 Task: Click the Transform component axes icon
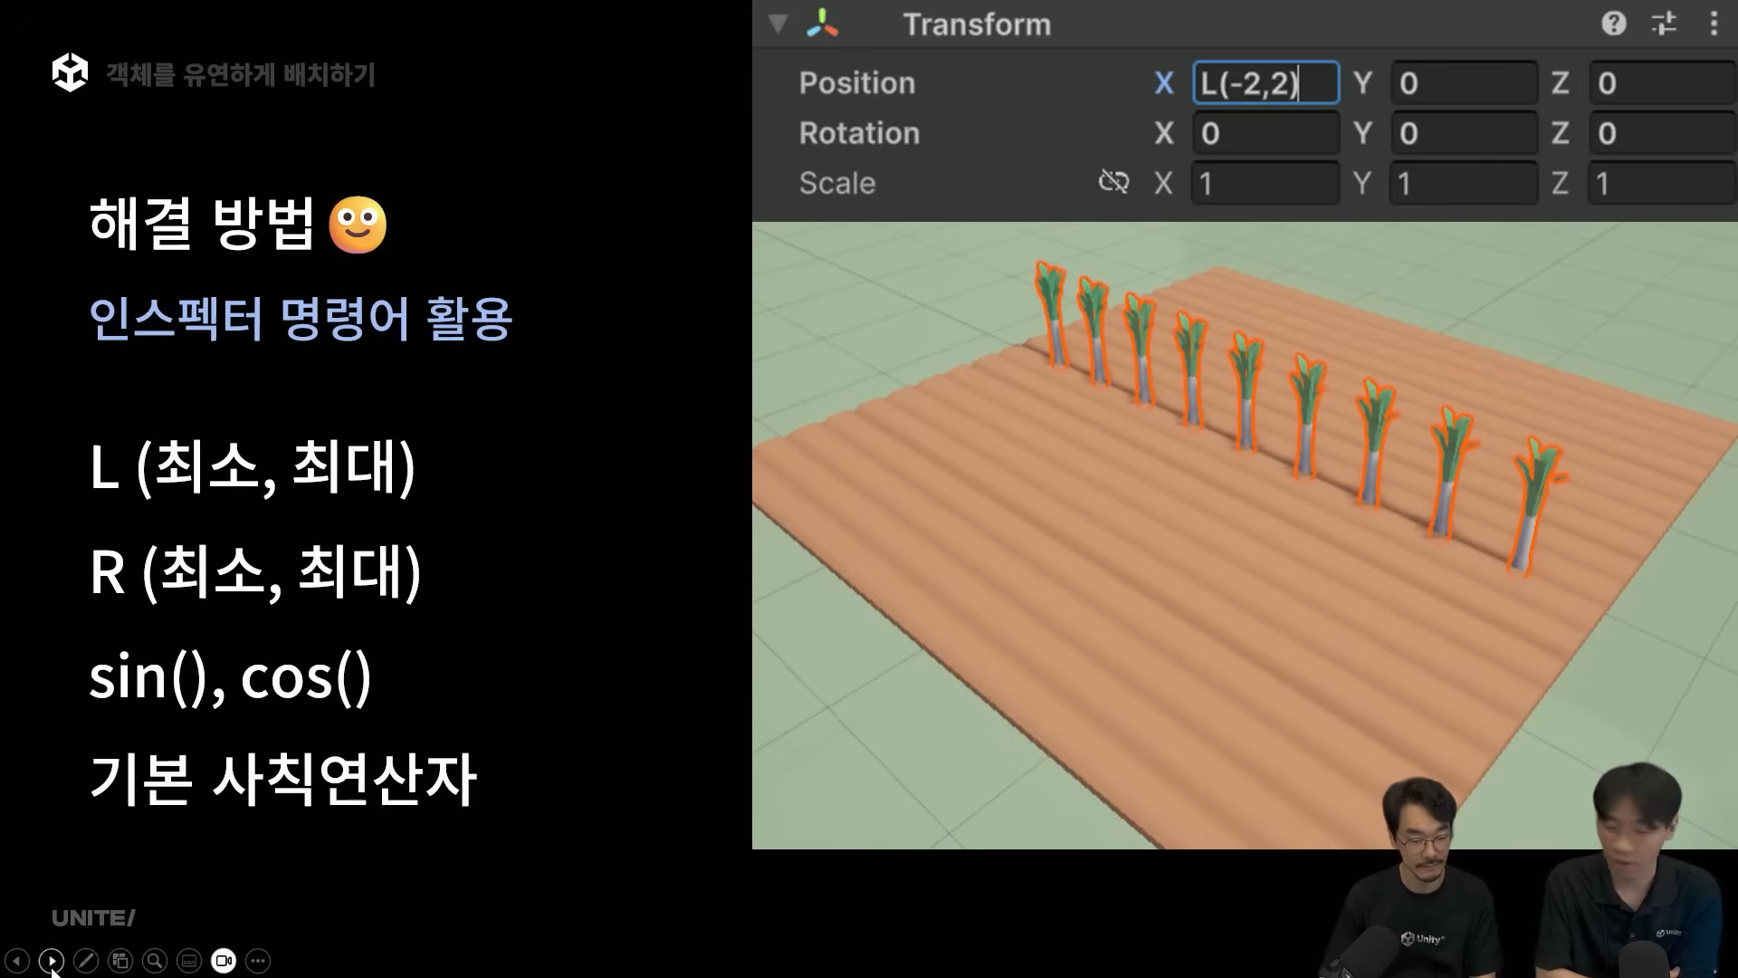tap(822, 24)
